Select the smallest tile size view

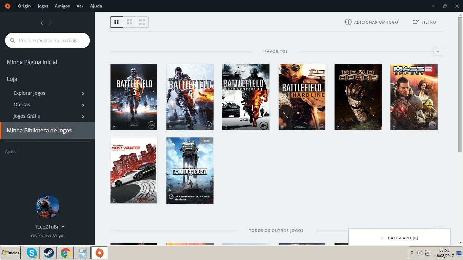(117, 22)
